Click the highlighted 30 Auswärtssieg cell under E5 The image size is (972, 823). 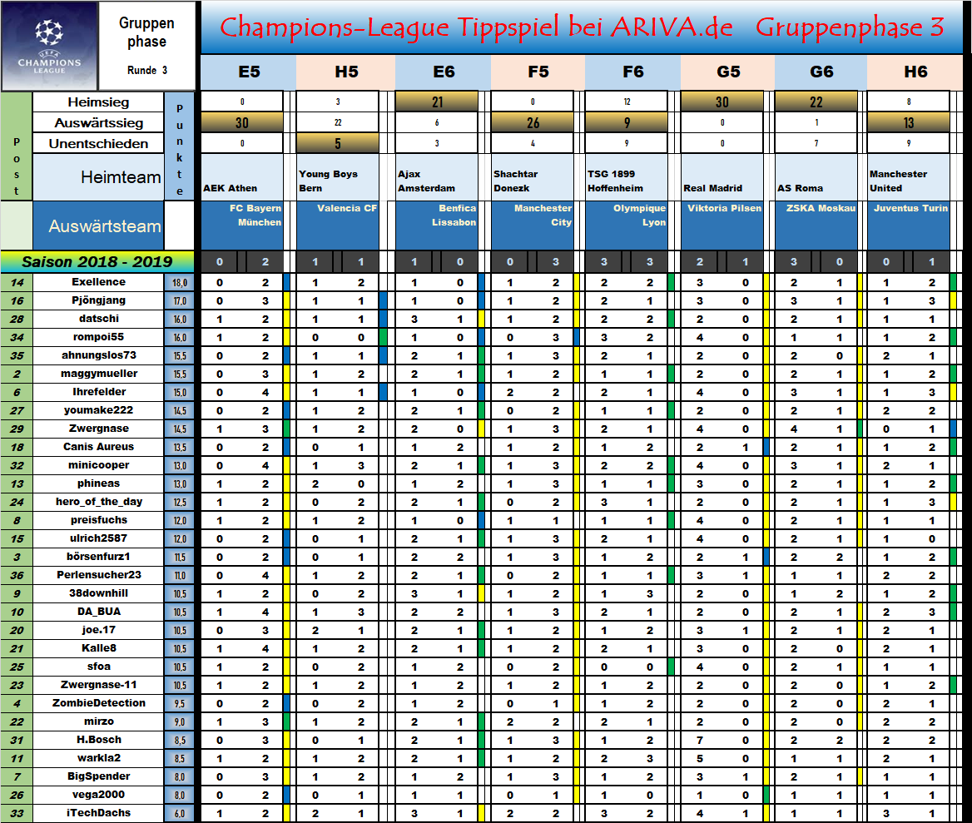242,122
